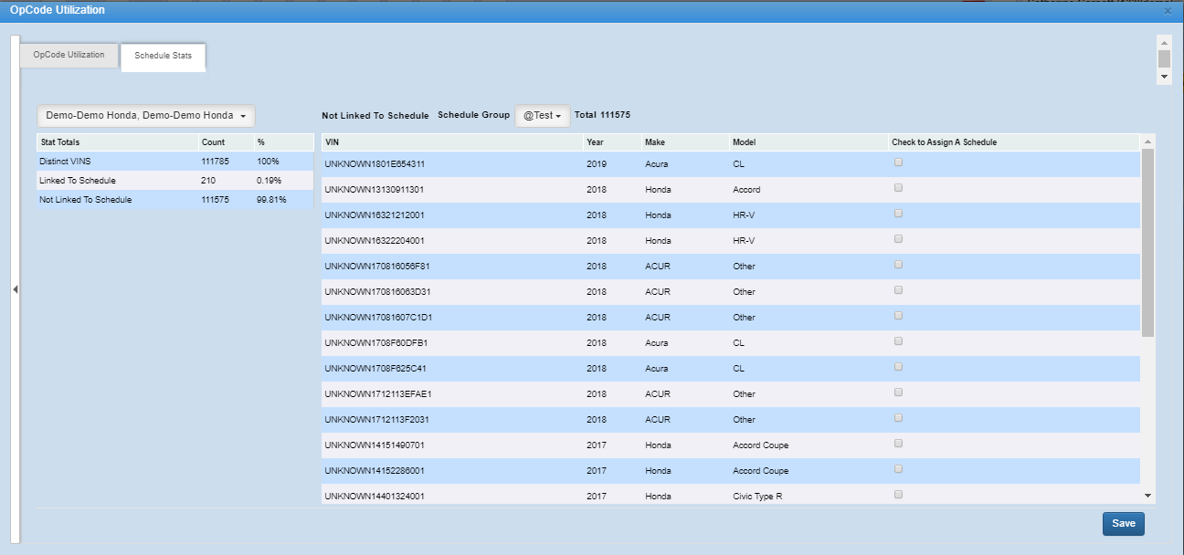The image size is (1184, 555).
Task: Select checkbox for UNKNOWN1708F60DFB1 Acura CL
Action: tap(899, 341)
